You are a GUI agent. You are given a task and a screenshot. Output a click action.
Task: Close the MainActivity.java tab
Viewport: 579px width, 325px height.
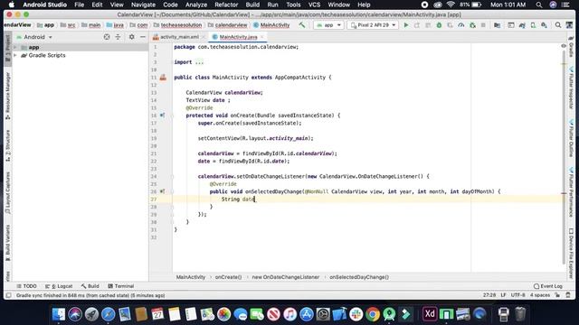click(262, 37)
